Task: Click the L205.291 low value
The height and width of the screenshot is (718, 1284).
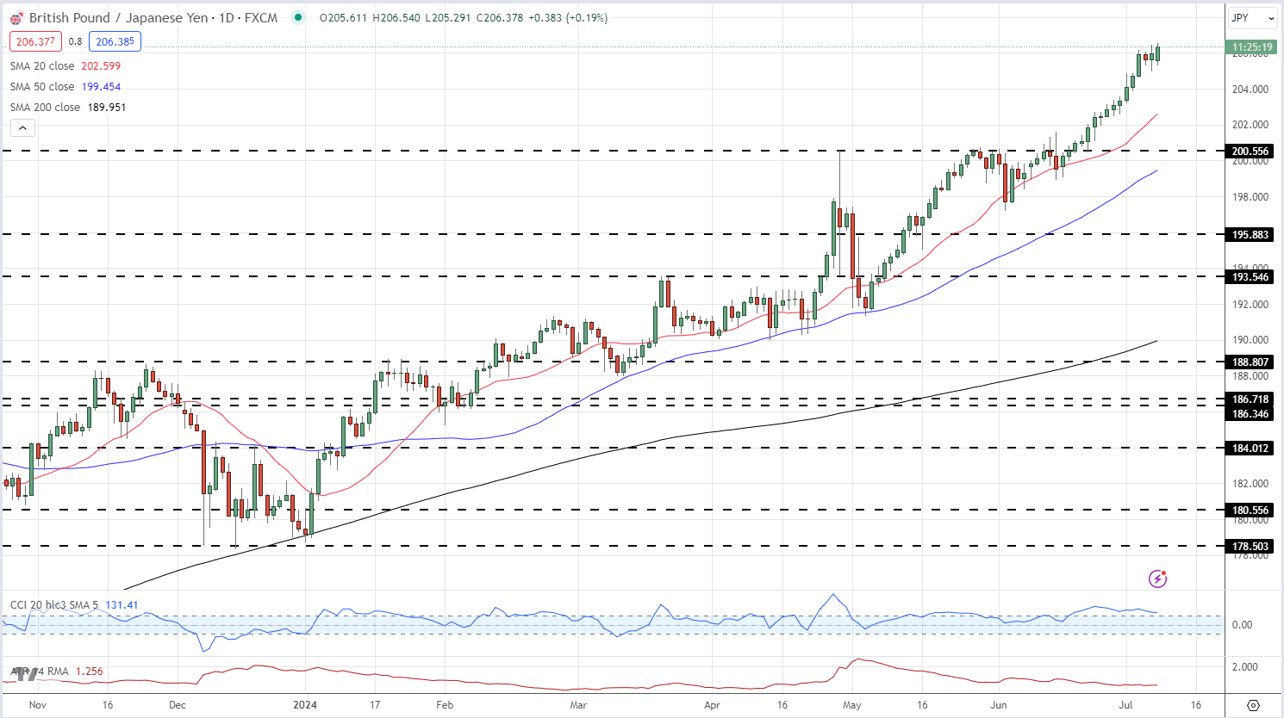Action: coord(447,17)
